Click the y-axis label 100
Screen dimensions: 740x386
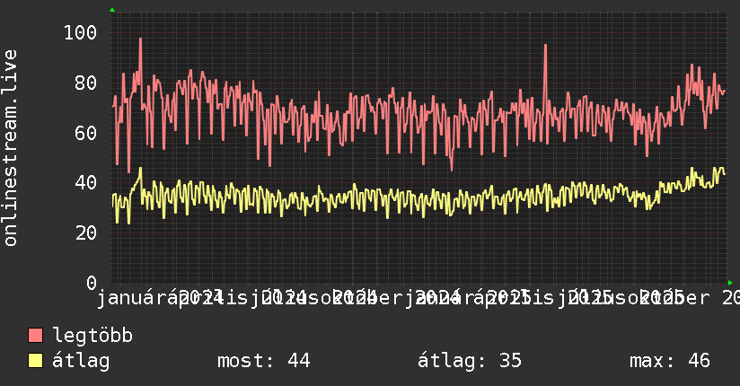(x=80, y=32)
